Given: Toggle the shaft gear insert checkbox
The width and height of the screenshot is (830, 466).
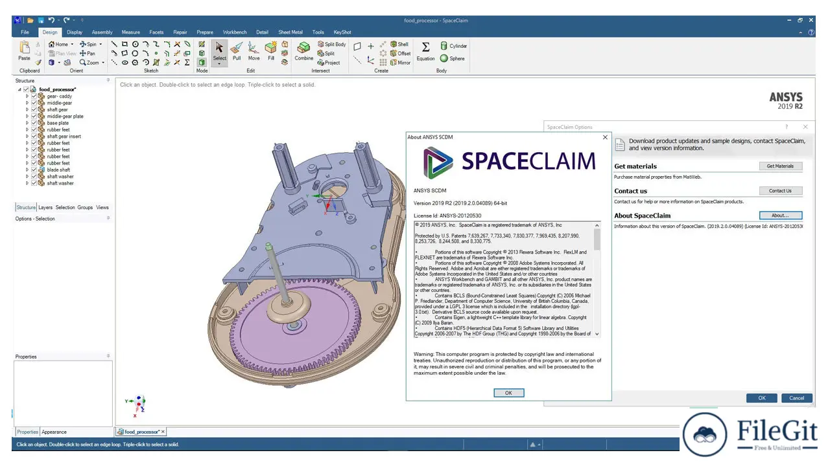Looking at the screenshot, I should pos(34,137).
